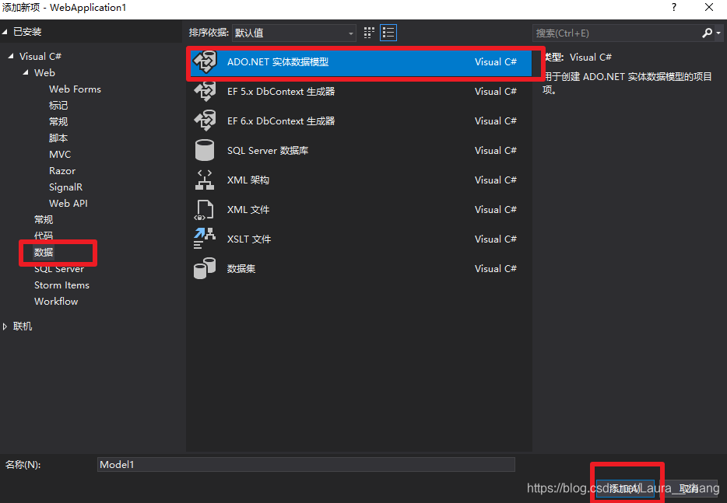The image size is (727, 503).
Task: Expand the 联机 section
Action: point(5,327)
